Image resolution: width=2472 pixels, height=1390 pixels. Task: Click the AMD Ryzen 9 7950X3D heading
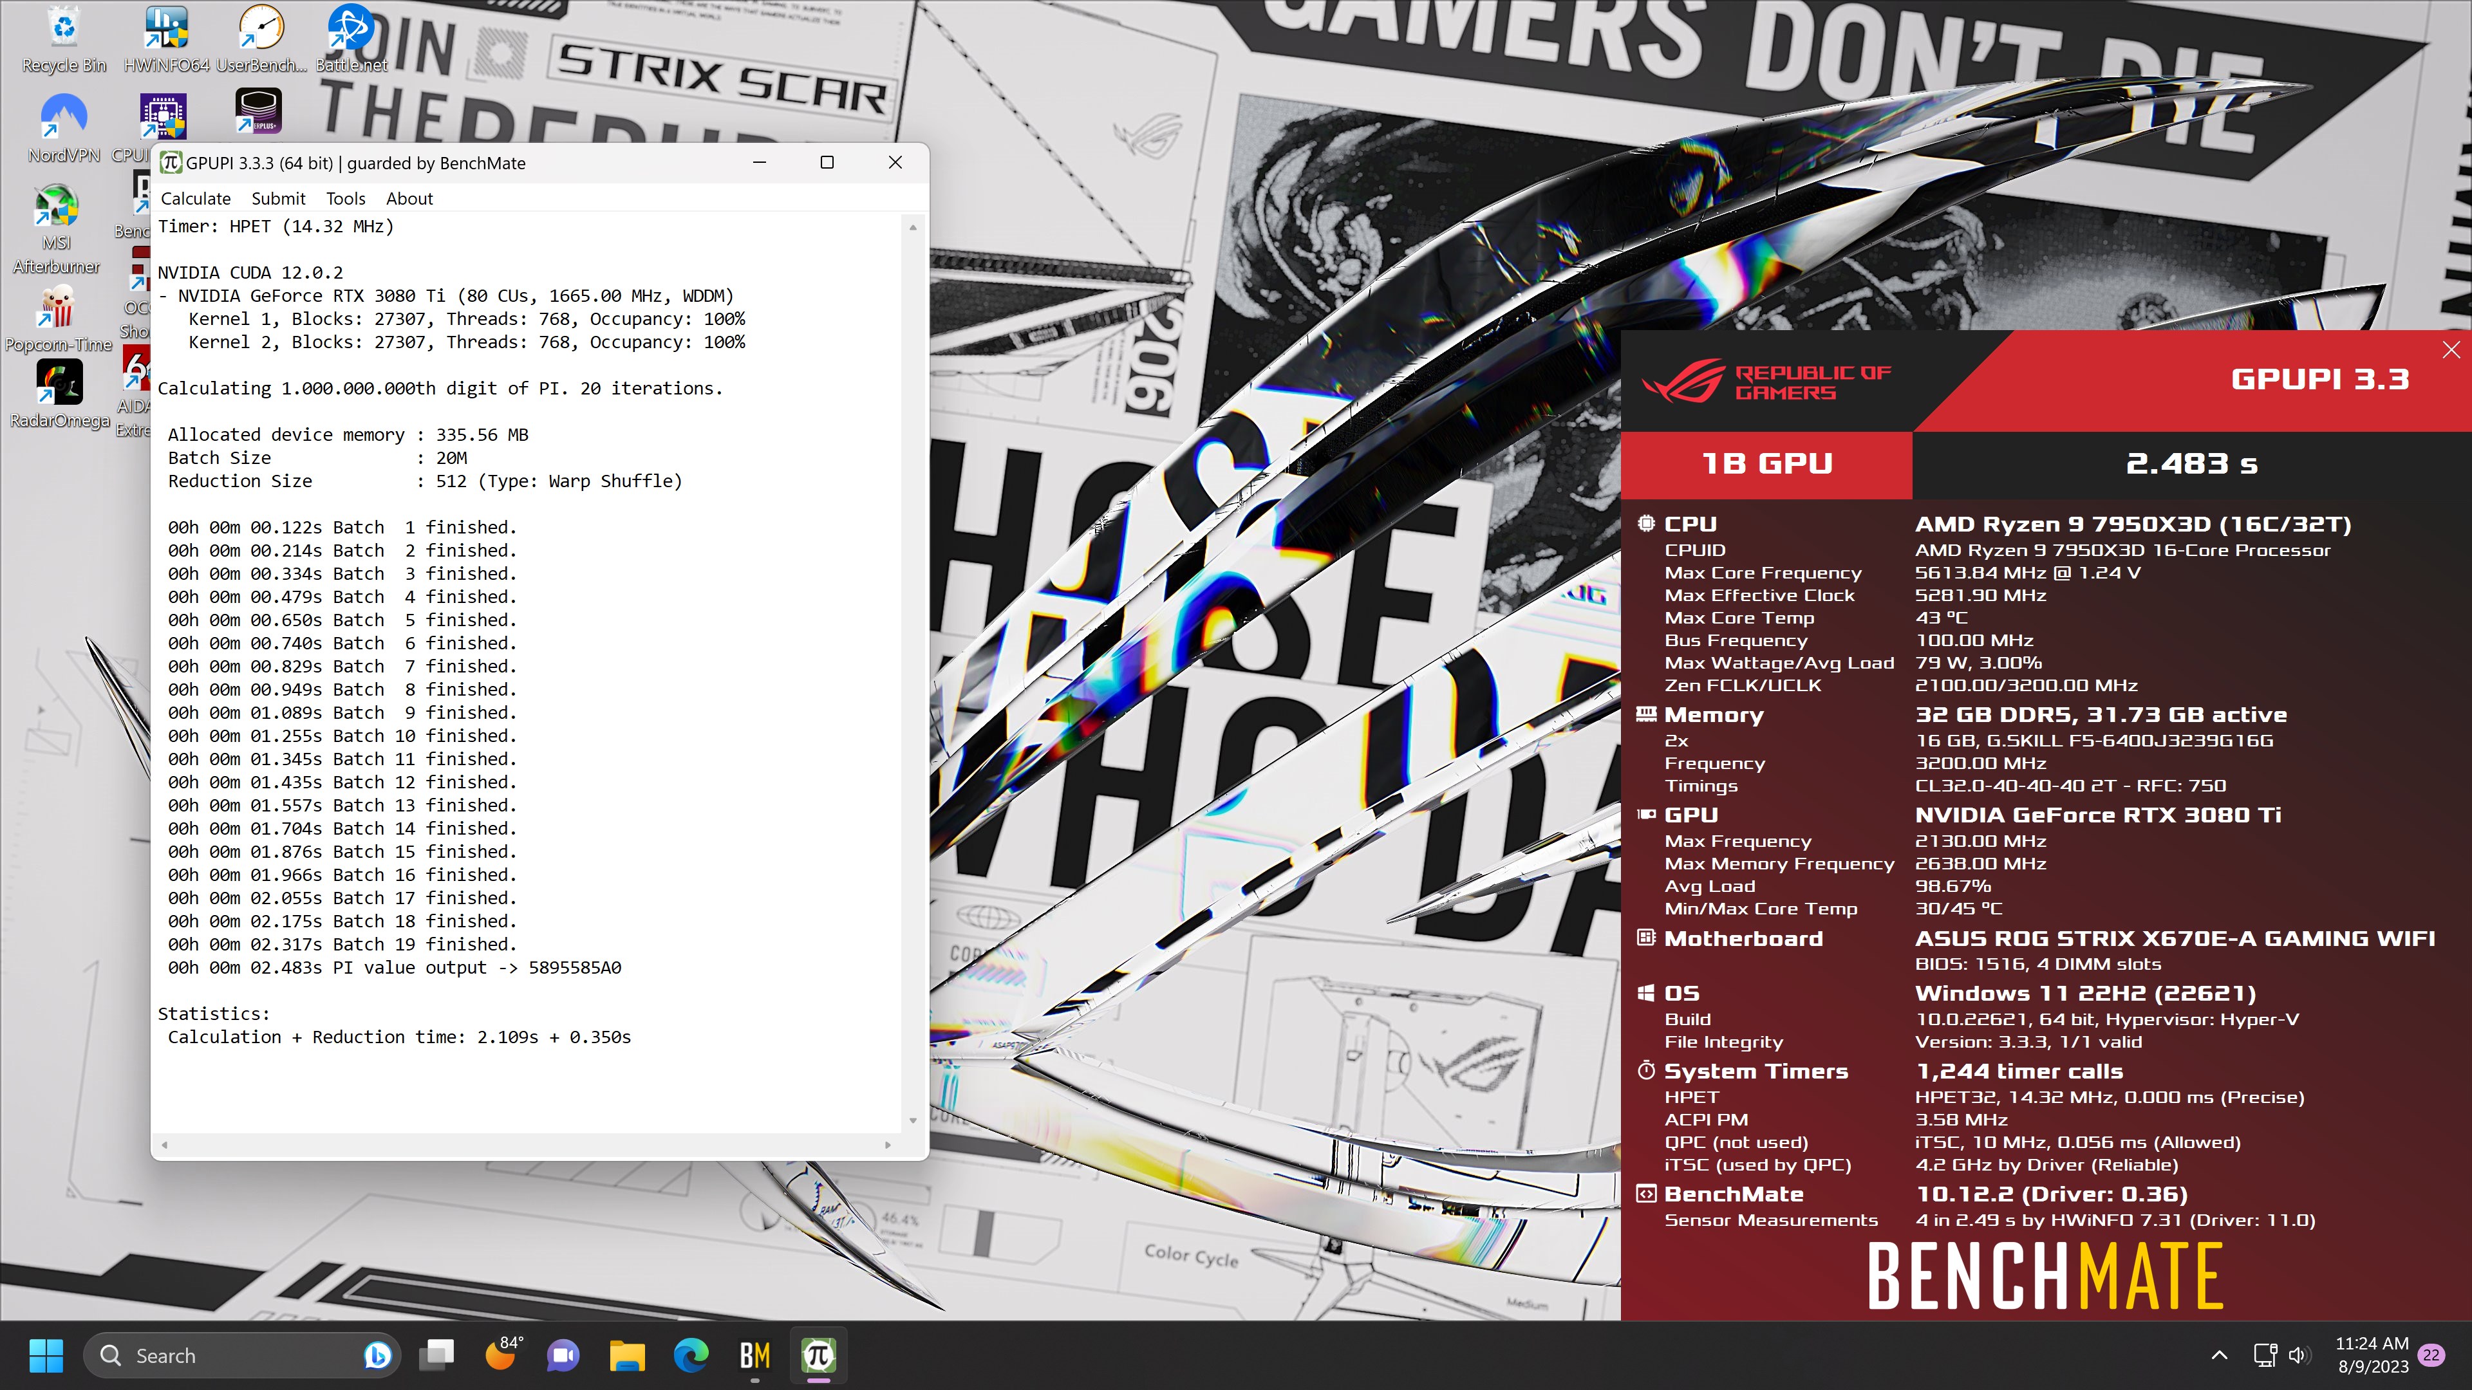[x=2132, y=524]
